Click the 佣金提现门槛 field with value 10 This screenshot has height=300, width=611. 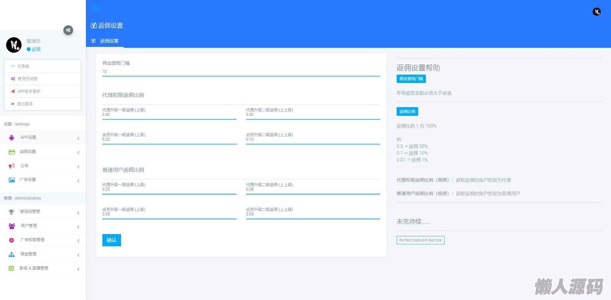[241, 71]
